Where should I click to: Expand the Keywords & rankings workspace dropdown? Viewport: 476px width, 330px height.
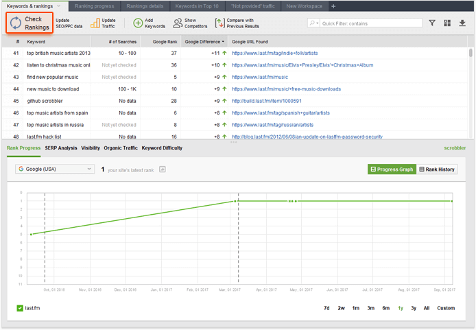(x=58, y=6)
